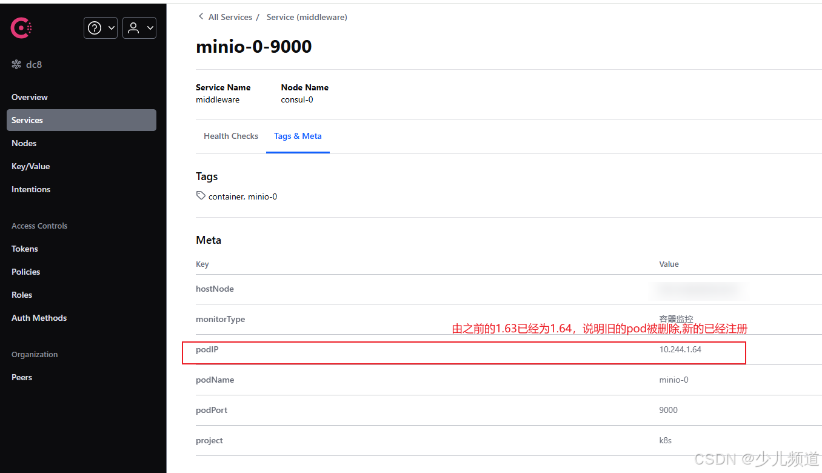Image resolution: width=822 pixels, height=473 pixels.
Task: Open Nodes page in sidebar
Action: 24,143
